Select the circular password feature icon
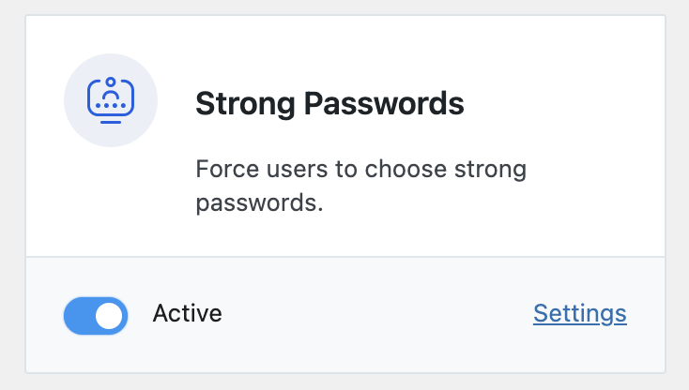Viewport: 689px width, 390px height. (111, 100)
